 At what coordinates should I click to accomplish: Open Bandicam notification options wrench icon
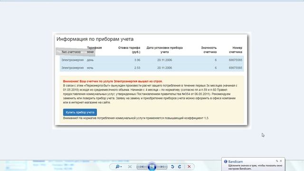click(277, 161)
